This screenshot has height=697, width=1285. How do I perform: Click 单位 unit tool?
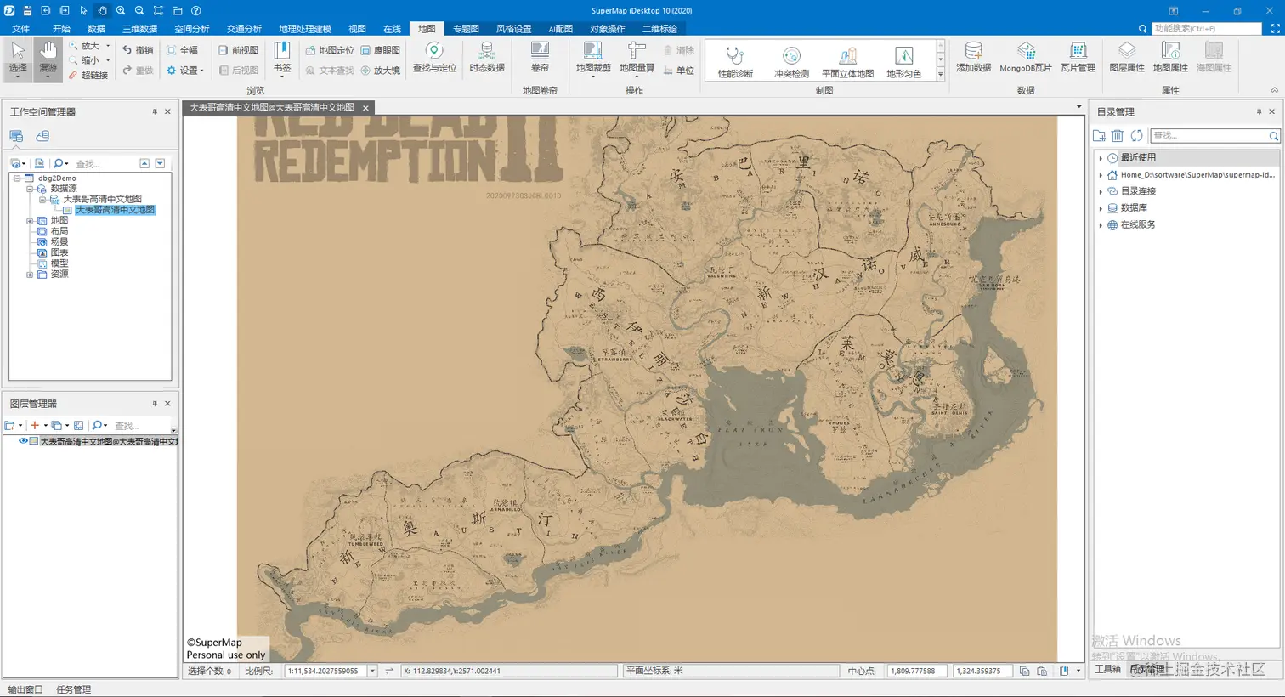pyautogui.click(x=679, y=71)
